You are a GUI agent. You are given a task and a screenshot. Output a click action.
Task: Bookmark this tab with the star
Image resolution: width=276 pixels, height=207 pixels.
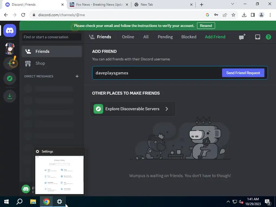click(x=233, y=15)
